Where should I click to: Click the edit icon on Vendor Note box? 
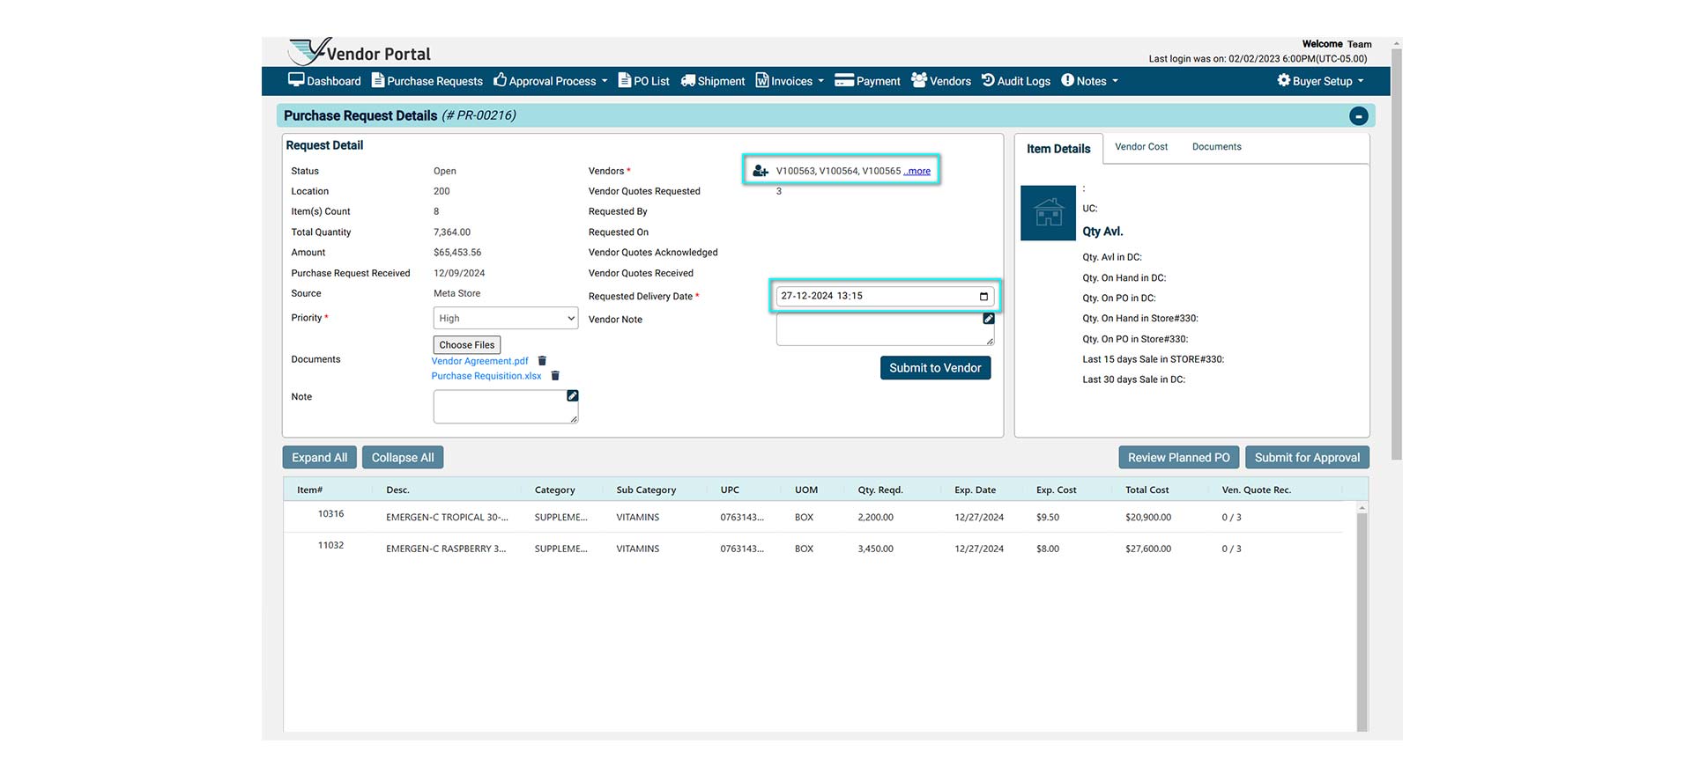point(989,319)
